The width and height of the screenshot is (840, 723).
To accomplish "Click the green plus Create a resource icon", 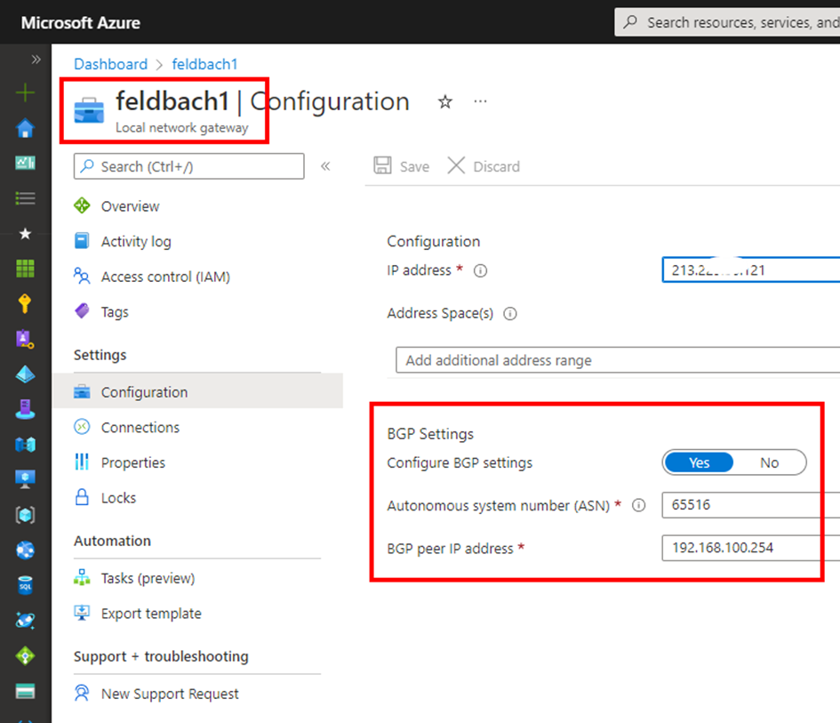I will pos(25,92).
